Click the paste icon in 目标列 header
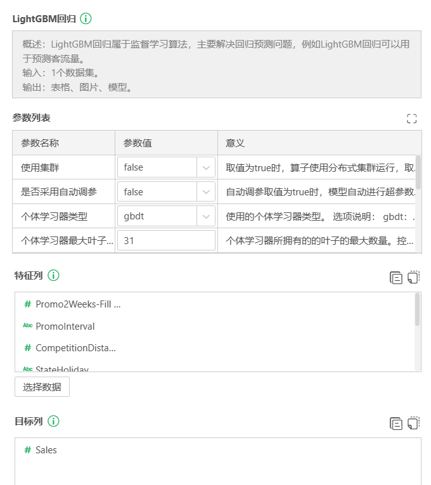 (414, 423)
